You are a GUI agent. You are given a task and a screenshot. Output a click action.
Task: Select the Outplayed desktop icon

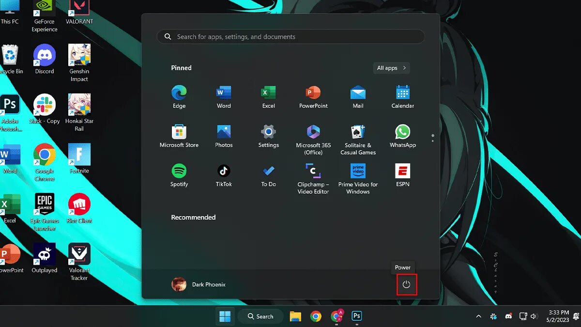pyautogui.click(x=45, y=258)
